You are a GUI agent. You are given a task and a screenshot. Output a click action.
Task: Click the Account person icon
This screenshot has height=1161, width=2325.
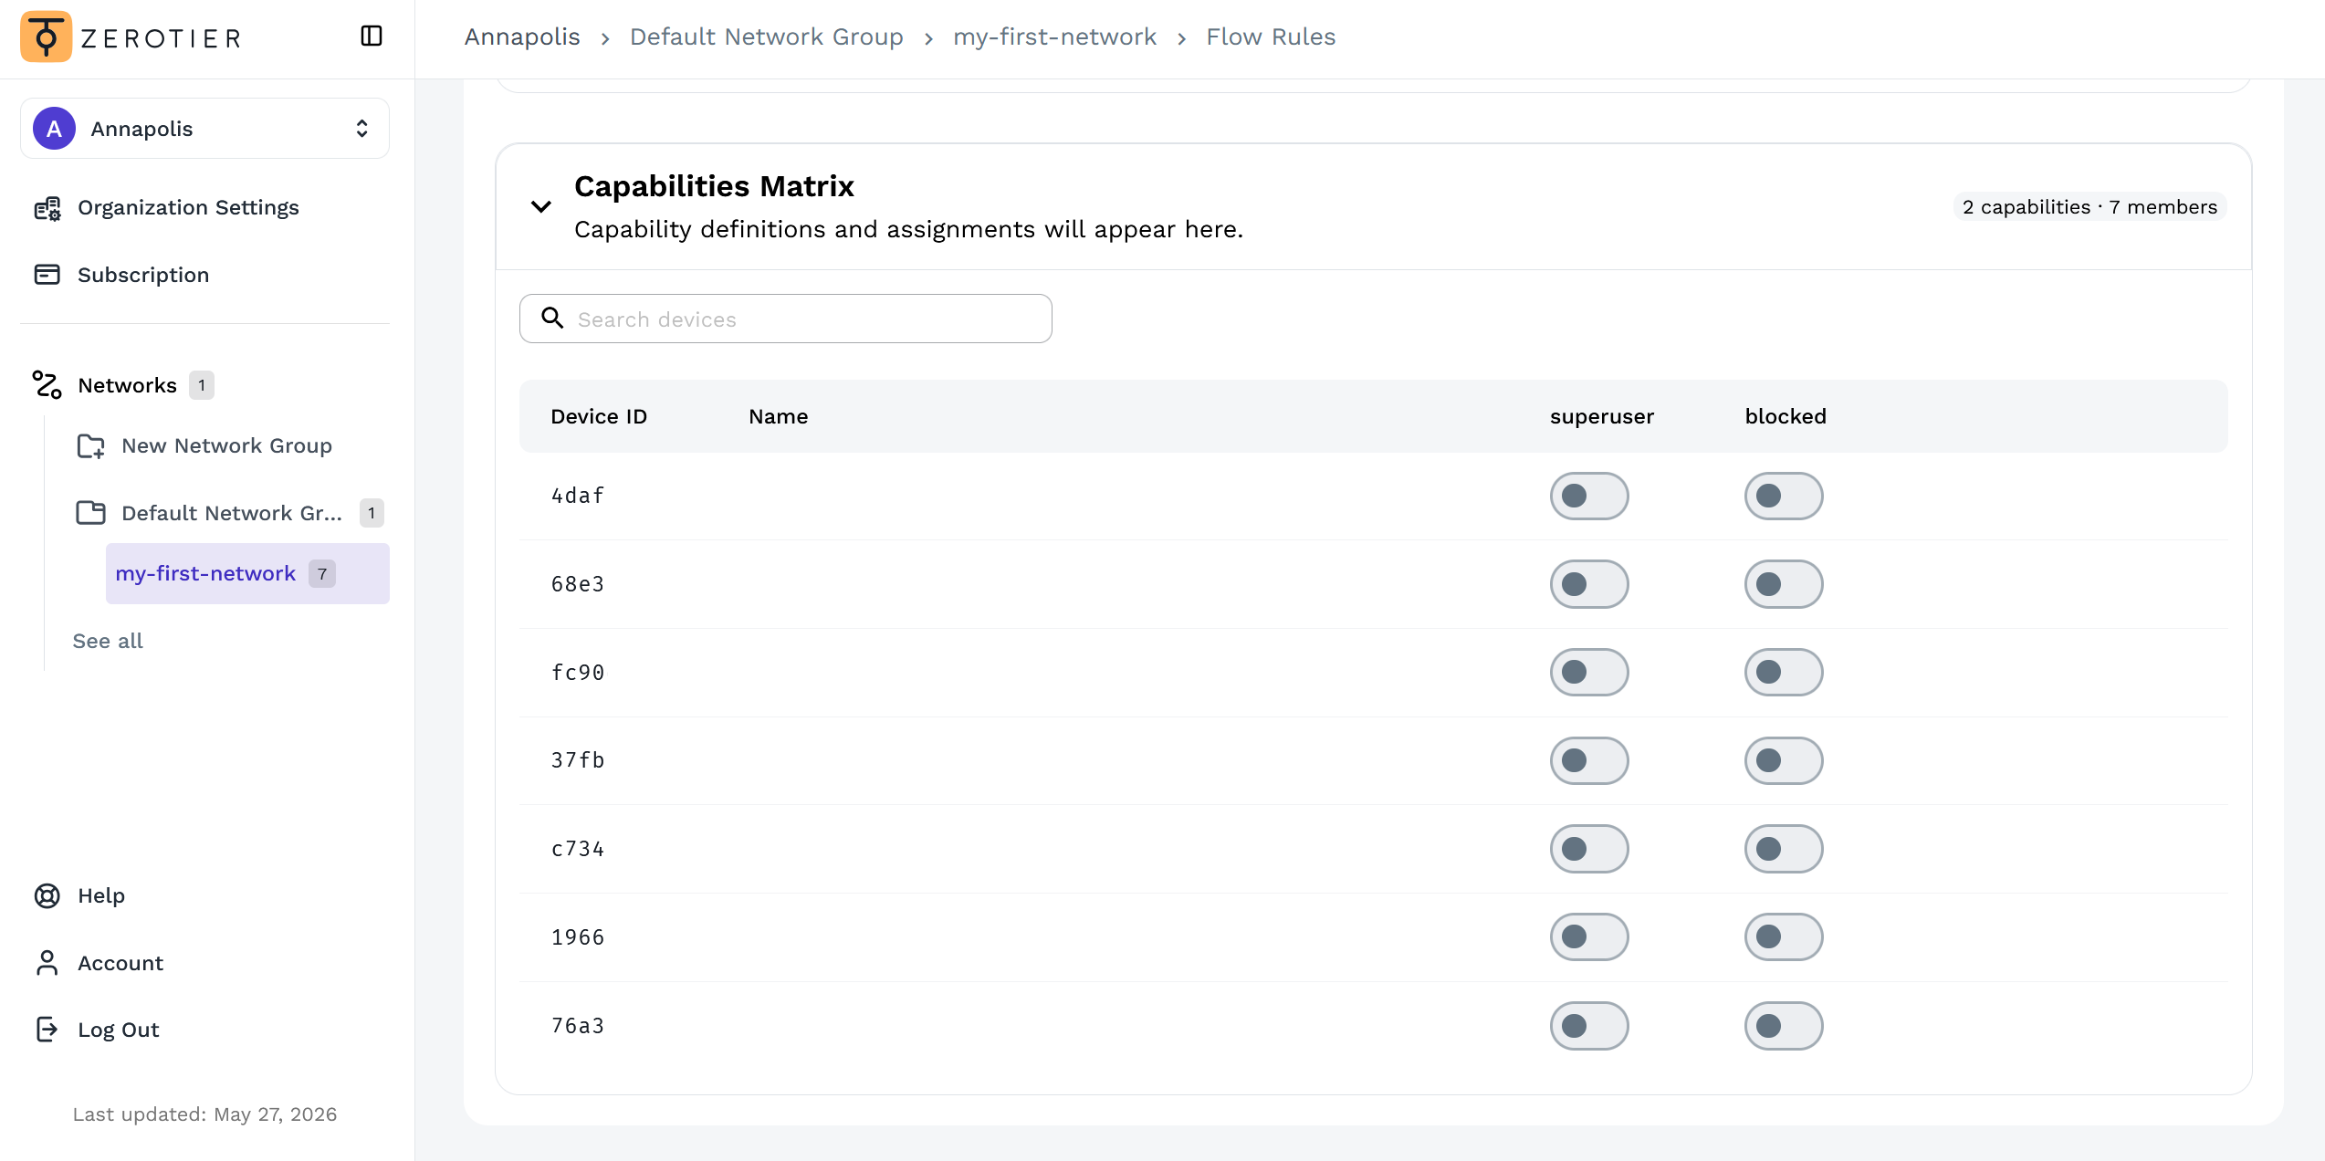click(47, 963)
